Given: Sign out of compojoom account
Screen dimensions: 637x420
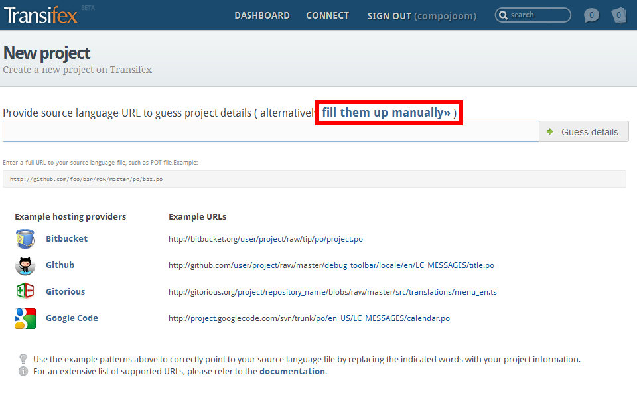Looking at the screenshot, I should click(x=422, y=16).
